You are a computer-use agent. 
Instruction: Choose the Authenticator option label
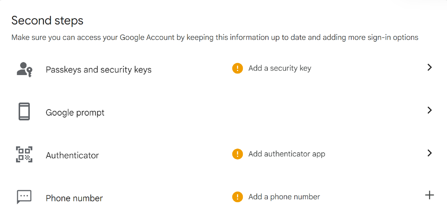(72, 155)
